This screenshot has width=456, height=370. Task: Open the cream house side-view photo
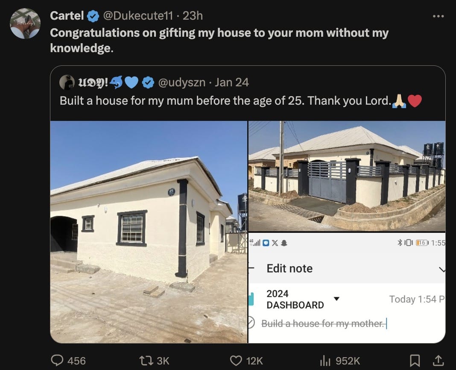pyautogui.click(x=149, y=232)
